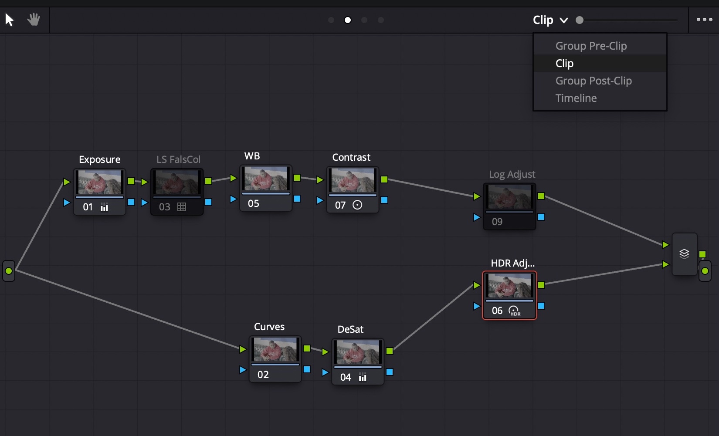Image resolution: width=719 pixels, height=436 pixels.
Task: Click the zoom slider handle at top right
Action: [580, 20]
